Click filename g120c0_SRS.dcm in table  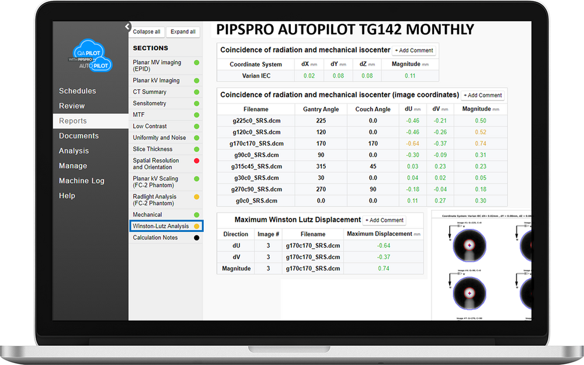256,132
